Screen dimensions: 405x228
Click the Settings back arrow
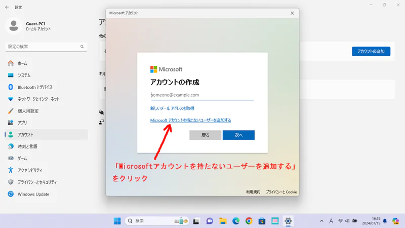click(7, 7)
